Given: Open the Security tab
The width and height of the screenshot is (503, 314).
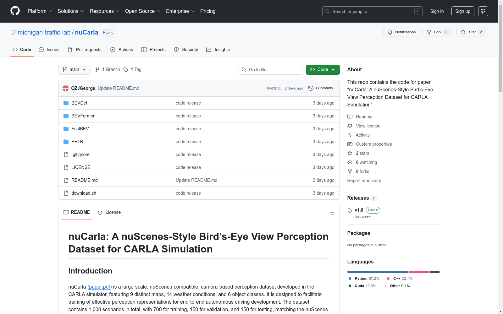Looking at the screenshot, I should click(186, 50).
